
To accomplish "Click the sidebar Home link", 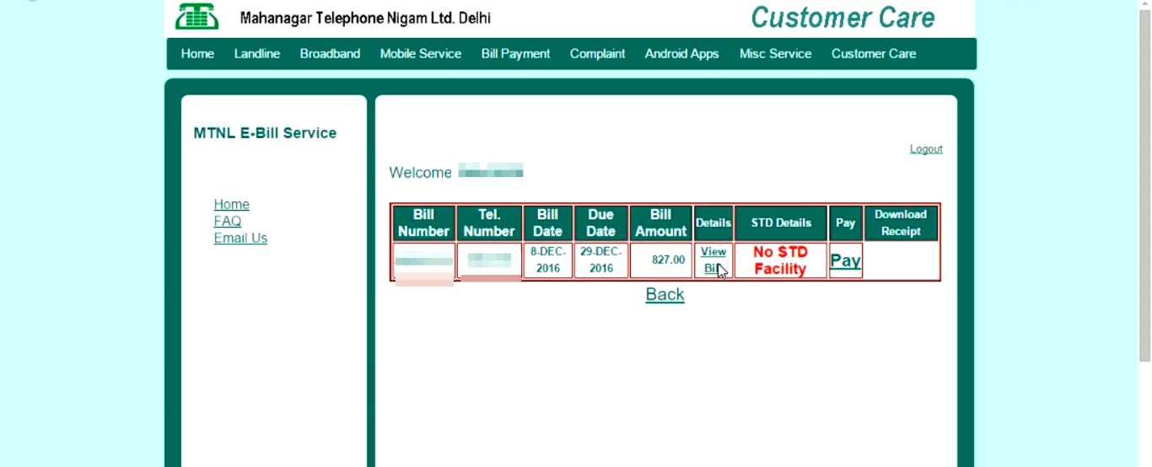I will pos(231,205).
